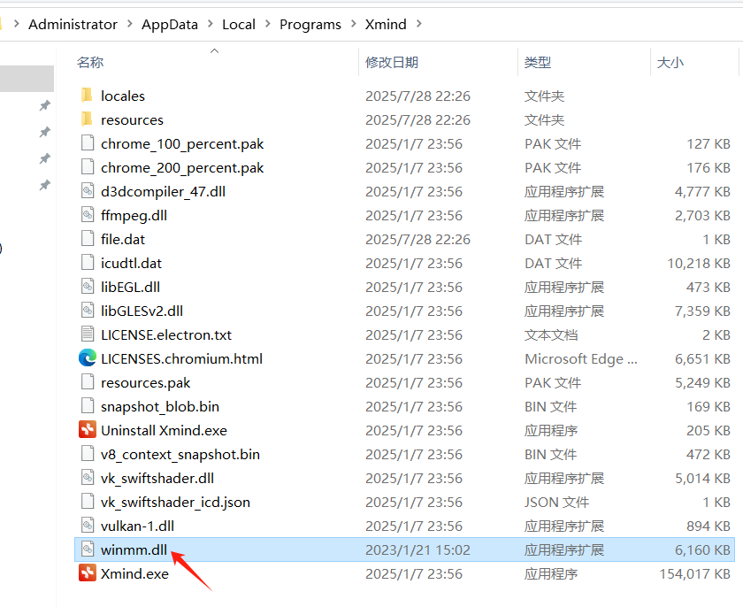Image resolution: width=743 pixels, height=607 pixels.
Task: Select the locales folder name
Action: [x=123, y=96]
